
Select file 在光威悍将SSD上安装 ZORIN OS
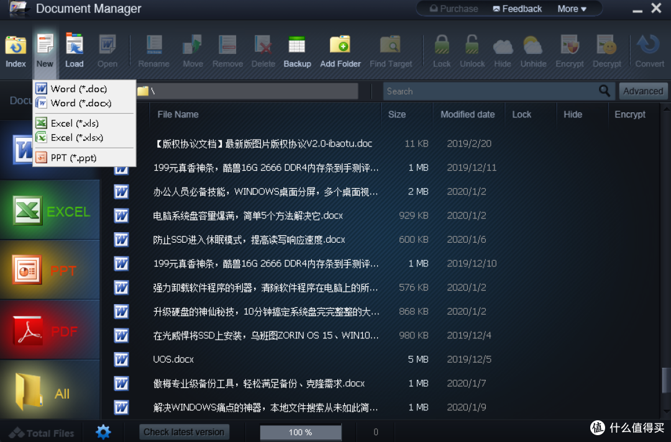266,336
